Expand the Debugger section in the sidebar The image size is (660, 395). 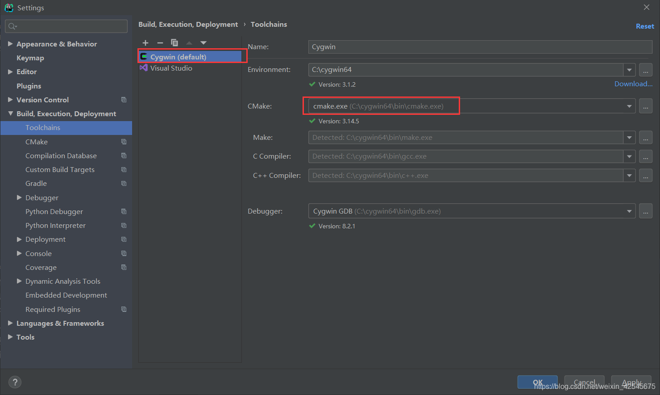[x=19, y=197]
